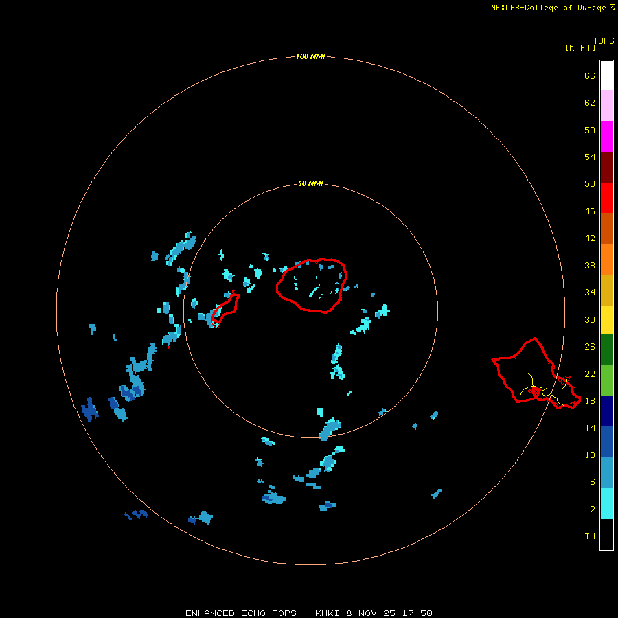Click the bright red 46-50 kft swatch
This screenshot has width=618, height=618.
pos(606,198)
